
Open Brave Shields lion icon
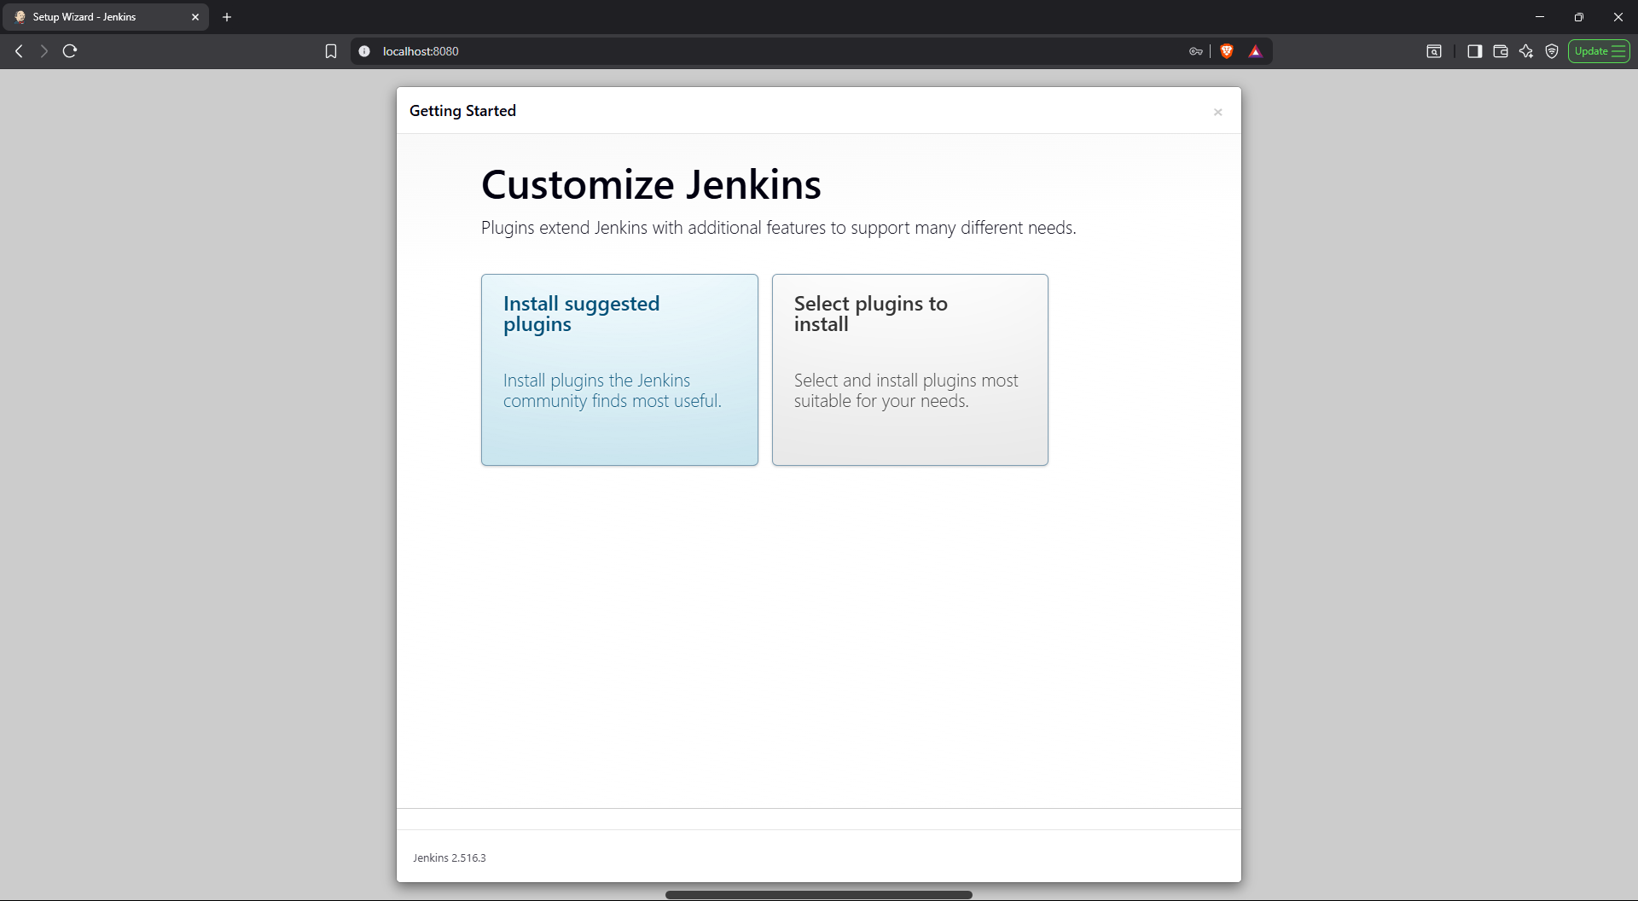click(1227, 51)
